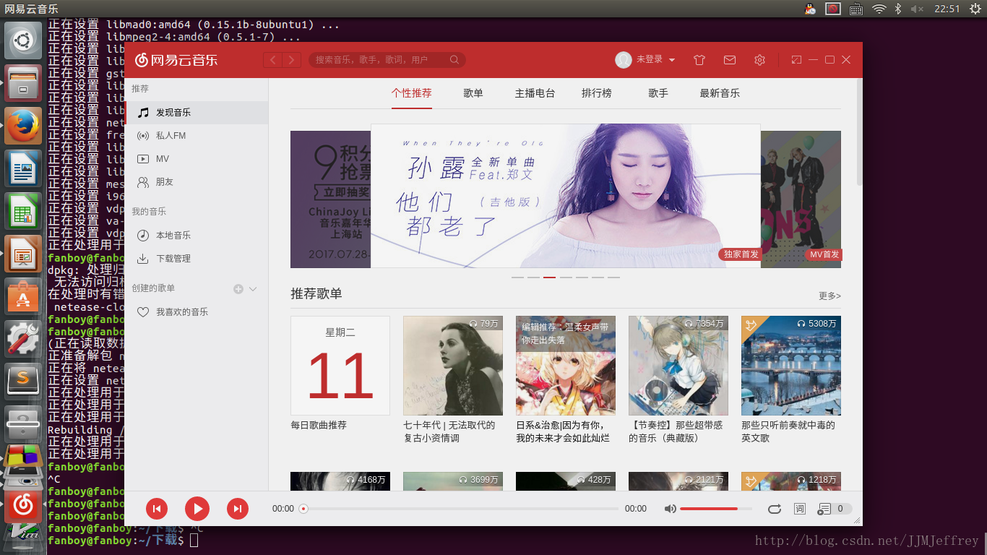Toggle the loop playback mode icon
Image resolution: width=987 pixels, height=555 pixels.
point(775,509)
